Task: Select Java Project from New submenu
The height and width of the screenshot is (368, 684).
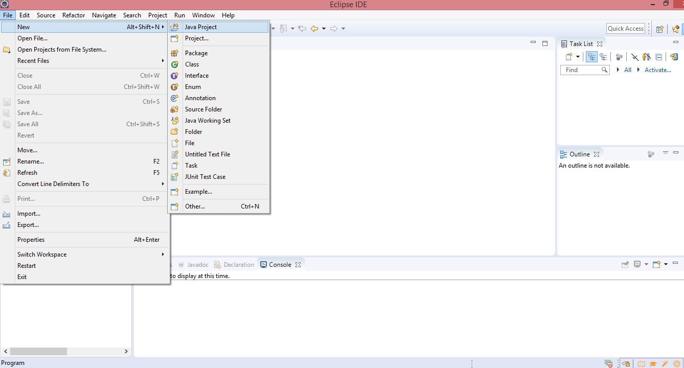Action: [x=218, y=27]
